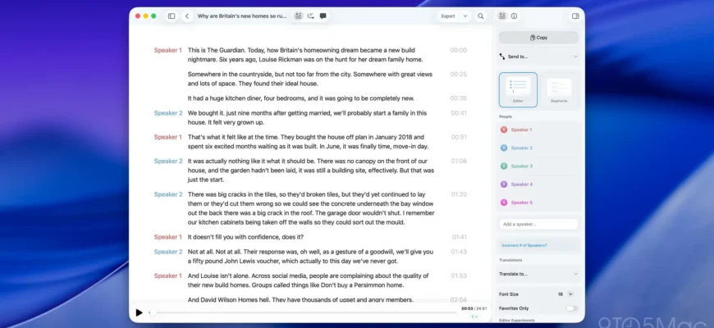714x328 pixels.
Task: Click the line 'It doesn't fill you with confidence'
Action: tap(245, 237)
